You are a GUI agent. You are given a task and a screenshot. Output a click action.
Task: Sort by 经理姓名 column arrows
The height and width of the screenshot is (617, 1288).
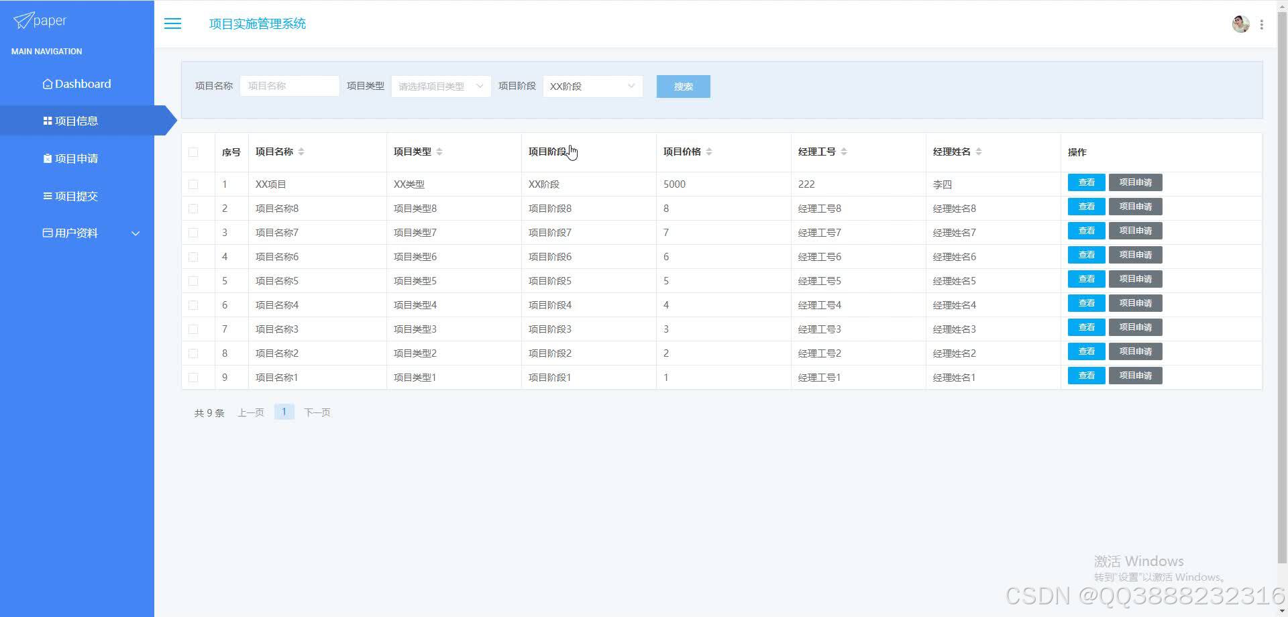tap(979, 152)
